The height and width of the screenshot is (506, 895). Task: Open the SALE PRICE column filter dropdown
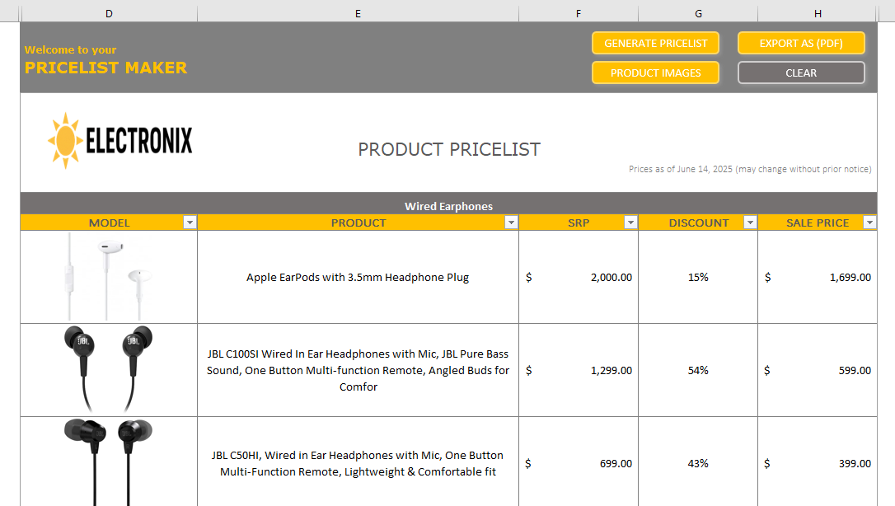(870, 223)
